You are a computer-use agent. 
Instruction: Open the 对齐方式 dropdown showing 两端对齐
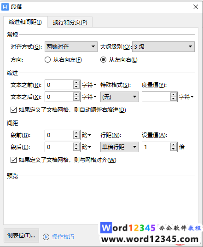coord(71,46)
